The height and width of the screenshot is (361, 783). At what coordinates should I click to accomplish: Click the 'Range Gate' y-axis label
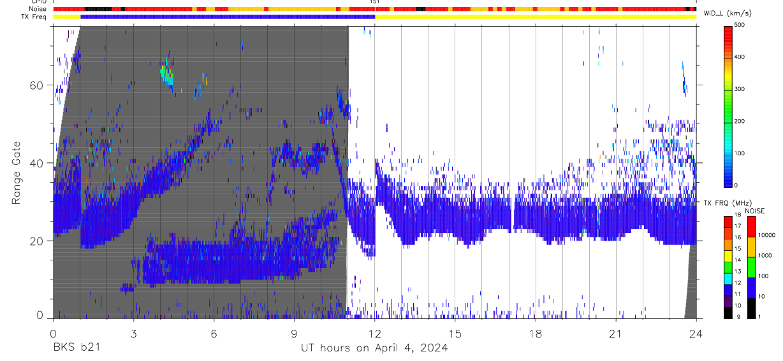click(x=17, y=172)
